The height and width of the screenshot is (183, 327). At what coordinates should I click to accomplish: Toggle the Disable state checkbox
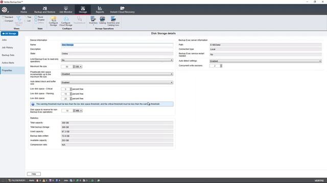click(36, 20)
